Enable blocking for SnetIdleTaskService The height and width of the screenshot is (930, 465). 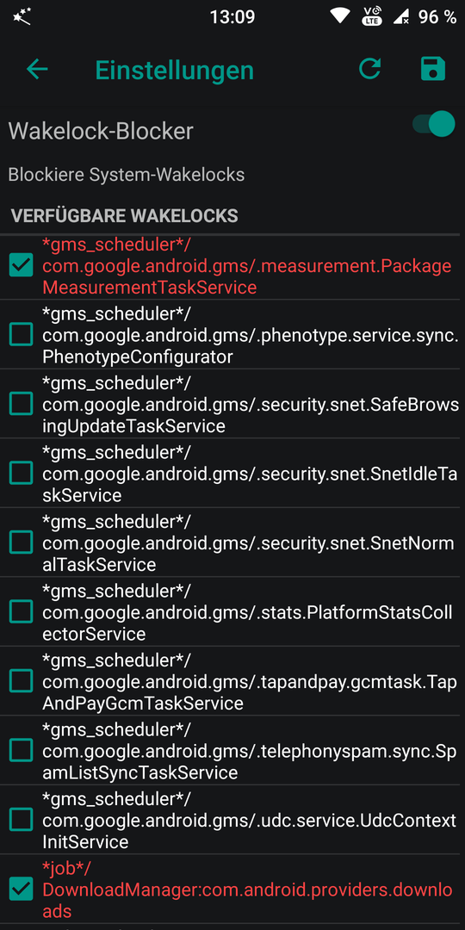click(22, 474)
